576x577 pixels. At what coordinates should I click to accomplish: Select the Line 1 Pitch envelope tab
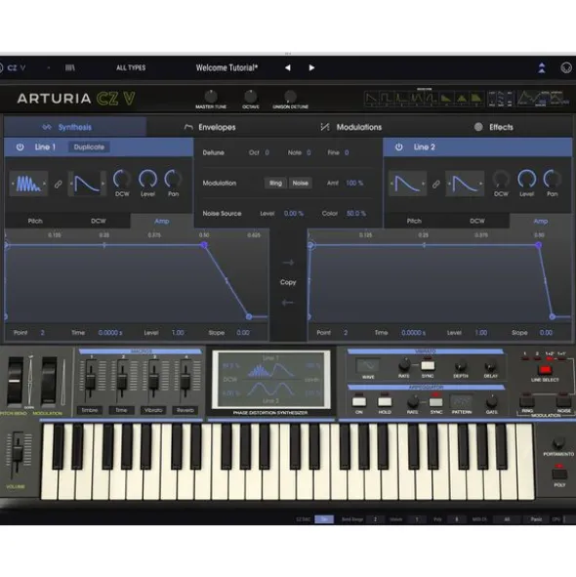coord(35,221)
